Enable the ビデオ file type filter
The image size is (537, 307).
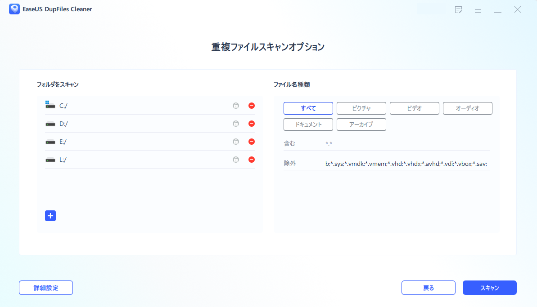414,108
